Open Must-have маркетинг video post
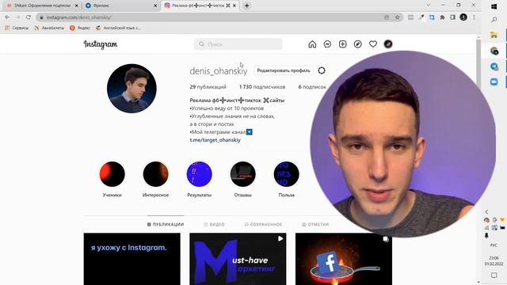The width and height of the screenshot is (507, 285). [x=238, y=259]
